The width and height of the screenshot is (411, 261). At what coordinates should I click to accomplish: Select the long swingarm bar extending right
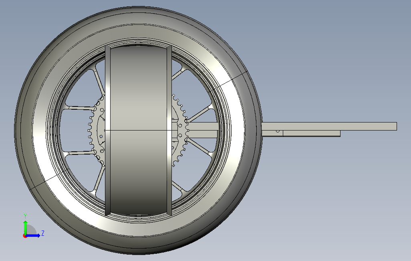pyautogui.click(x=329, y=126)
